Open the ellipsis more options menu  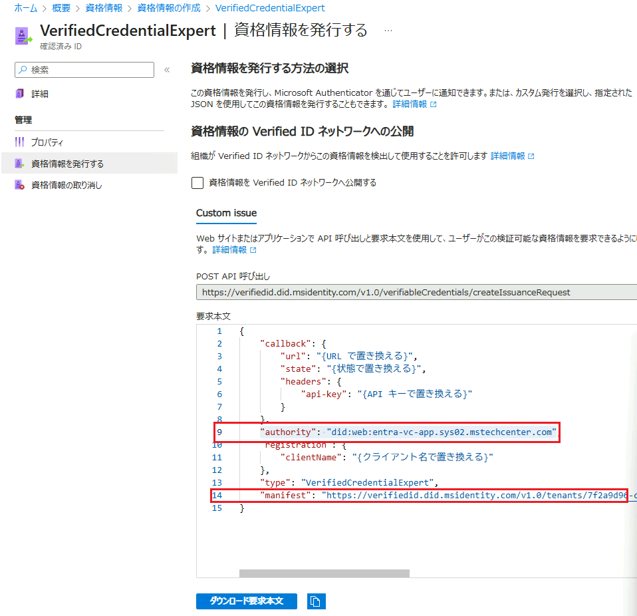(x=388, y=31)
